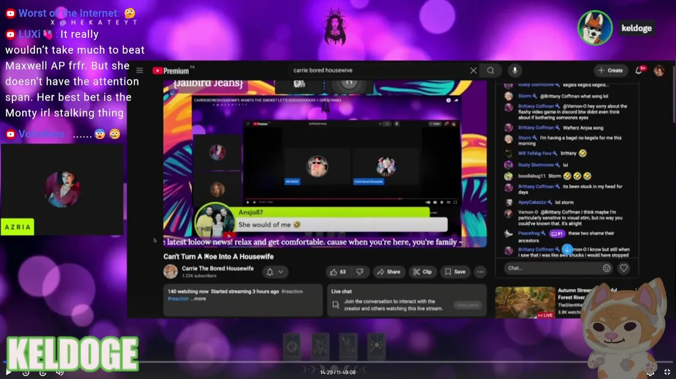The image size is (676, 379).
Task: Click the magnifier search button
Action: [x=491, y=71]
